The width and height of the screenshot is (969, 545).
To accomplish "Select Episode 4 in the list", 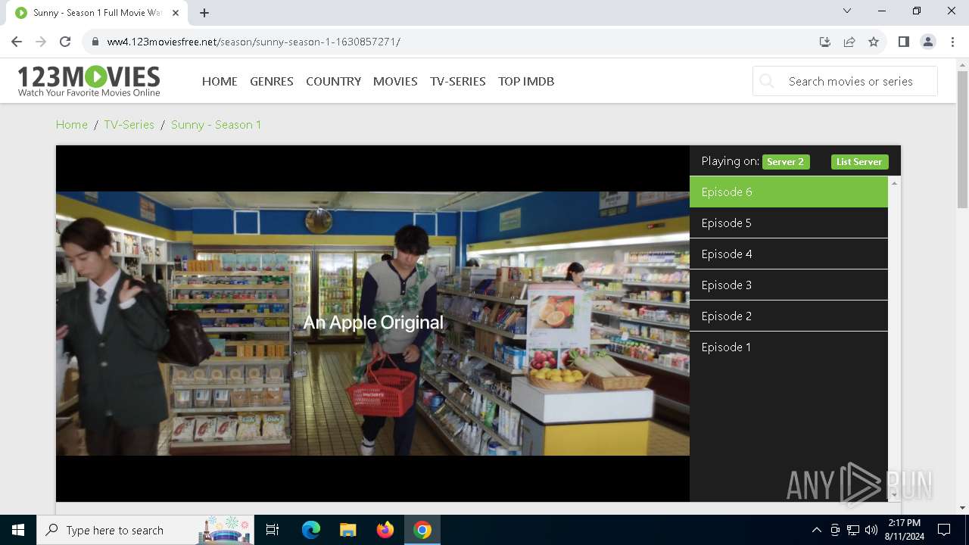I will click(788, 254).
